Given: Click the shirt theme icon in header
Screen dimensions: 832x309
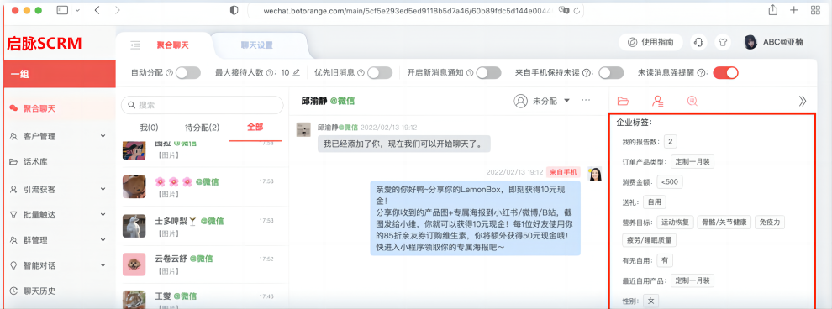Looking at the screenshot, I should click(722, 42).
